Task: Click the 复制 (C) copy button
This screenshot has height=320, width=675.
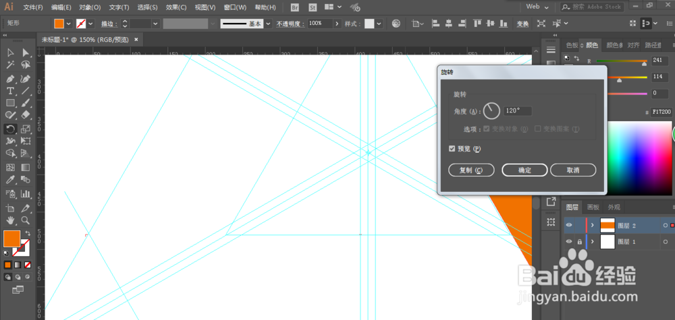Action: (471, 170)
